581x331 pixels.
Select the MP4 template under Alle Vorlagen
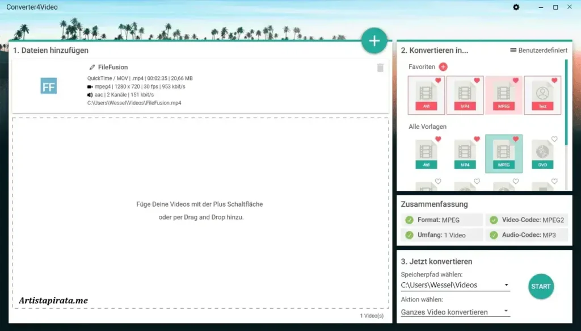(465, 153)
